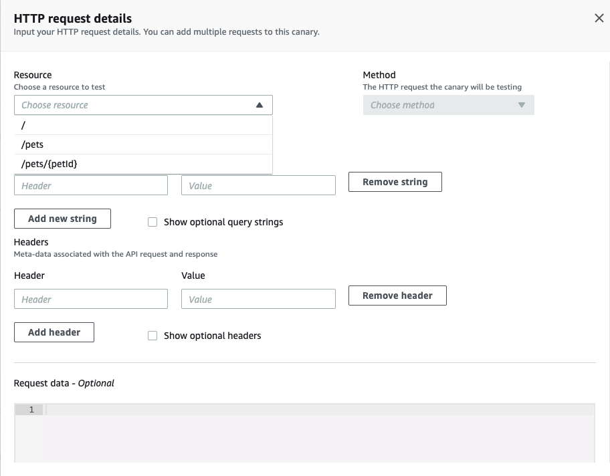The height and width of the screenshot is (476, 610).
Task: Check Show optional headers
Action: tap(152, 336)
